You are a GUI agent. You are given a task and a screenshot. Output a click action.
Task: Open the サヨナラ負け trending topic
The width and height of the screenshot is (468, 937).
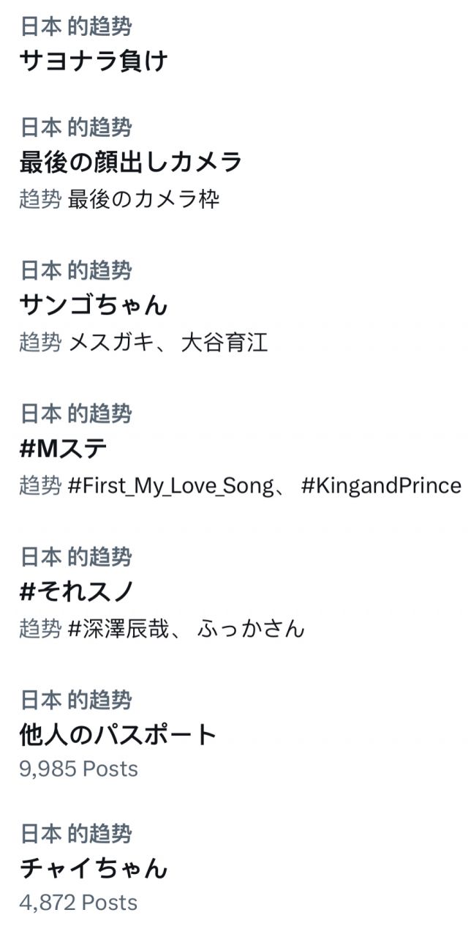(x=94, y=61)
